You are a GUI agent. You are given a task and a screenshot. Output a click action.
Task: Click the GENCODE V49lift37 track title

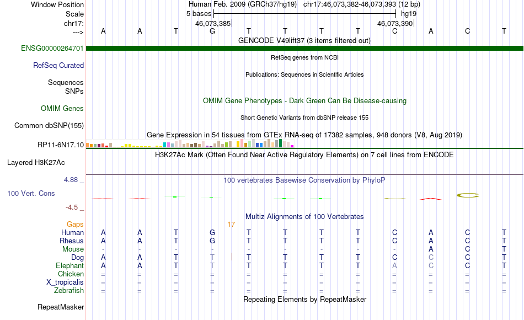(304, 41)
